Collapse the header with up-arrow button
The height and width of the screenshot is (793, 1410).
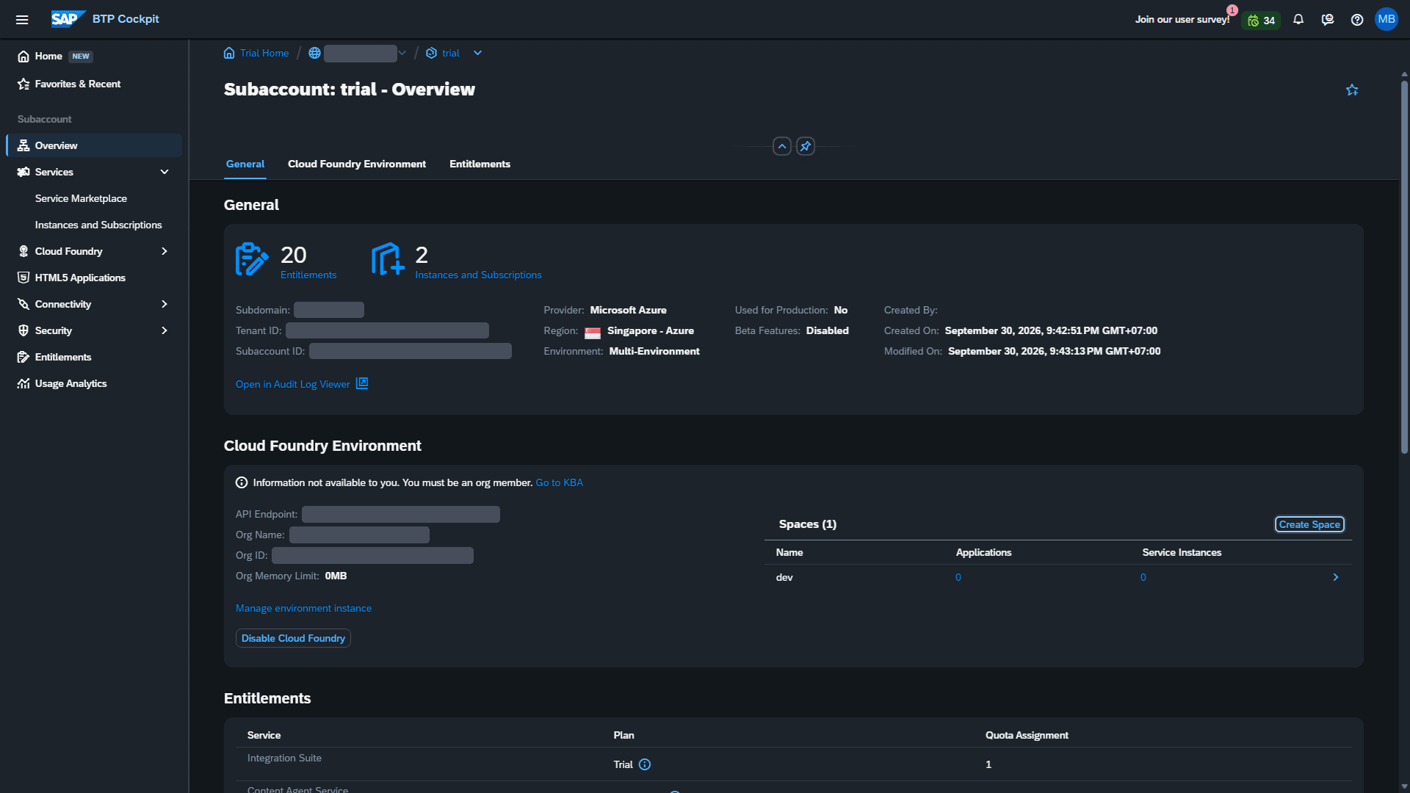pos(782,146)
